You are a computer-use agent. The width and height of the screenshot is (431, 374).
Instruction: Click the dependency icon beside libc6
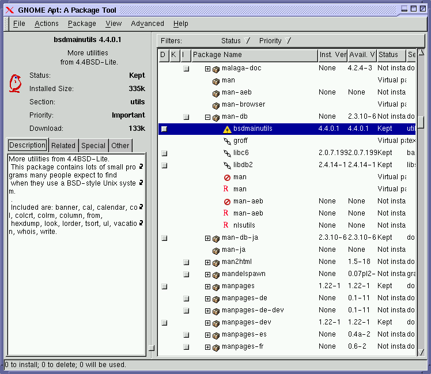pos(227,153)
